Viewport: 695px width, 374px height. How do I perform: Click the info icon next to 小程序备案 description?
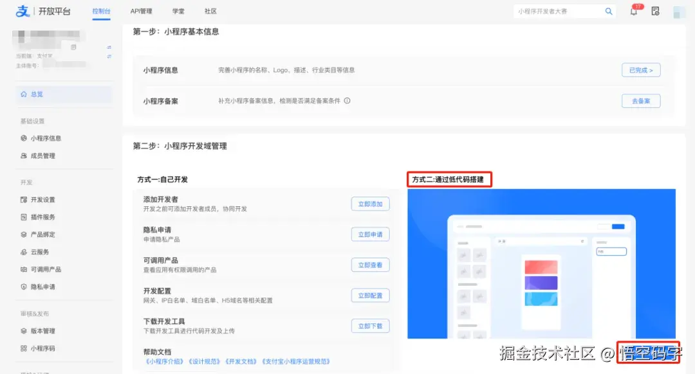coord(347,100)
